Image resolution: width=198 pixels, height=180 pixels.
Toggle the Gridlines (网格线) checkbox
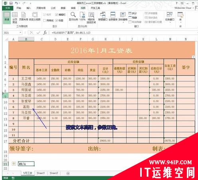point(45,20)
